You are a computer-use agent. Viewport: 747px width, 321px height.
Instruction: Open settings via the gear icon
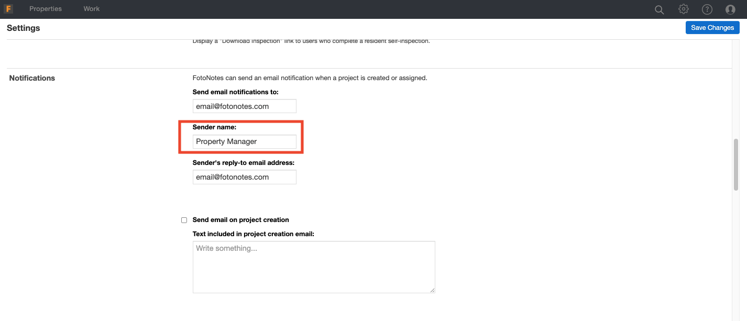coord(684,9)
